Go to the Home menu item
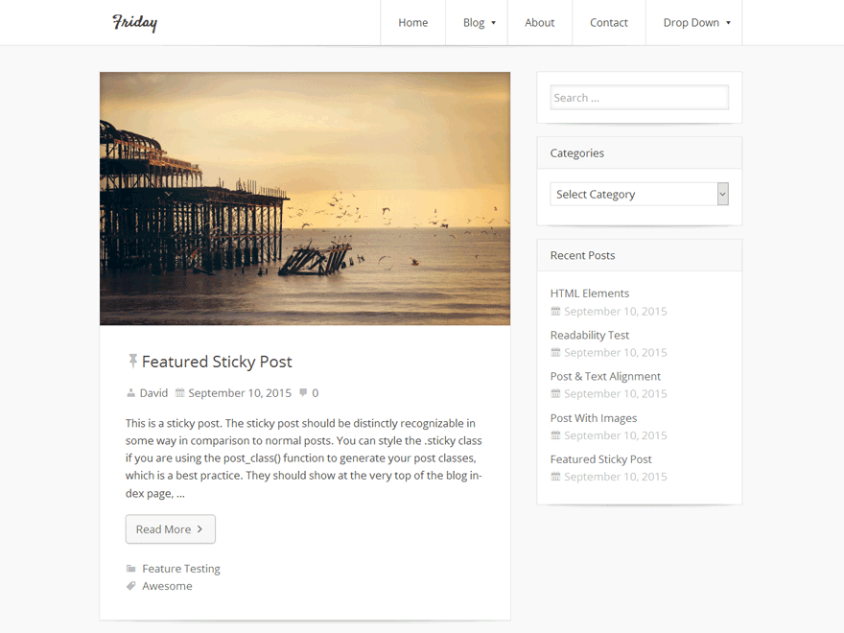The height and width of the screenshot is (633, 844). point(413,23)
